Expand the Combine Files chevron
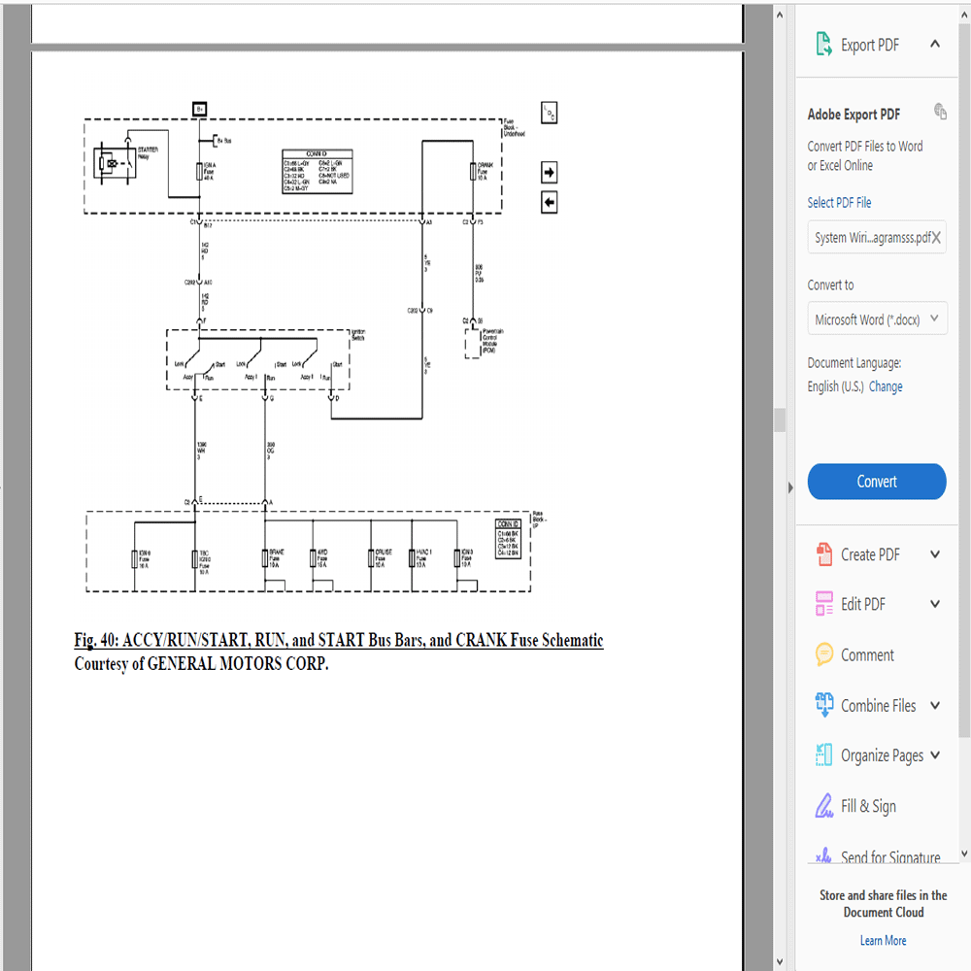Viewport: 971px width, 971px height. [x=934, y=705]
